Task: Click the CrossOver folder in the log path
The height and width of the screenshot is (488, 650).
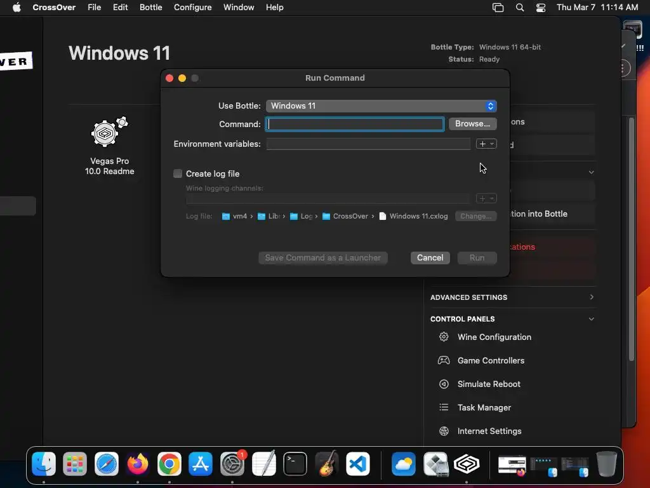Action: click(345, 216)
